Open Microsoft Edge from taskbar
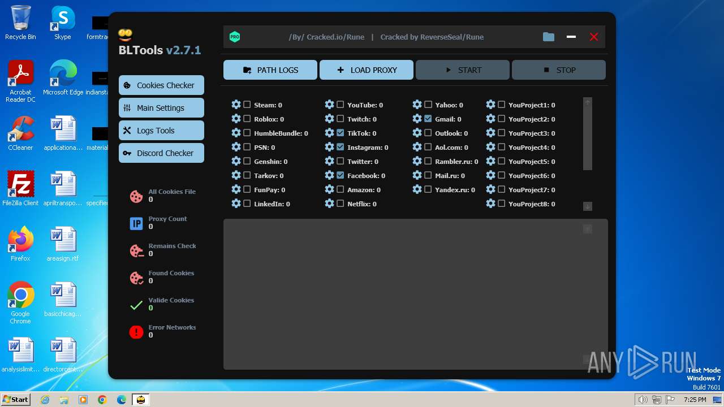Image resolution: width=724 pixels, height=407 pixels. coord(122,400)
